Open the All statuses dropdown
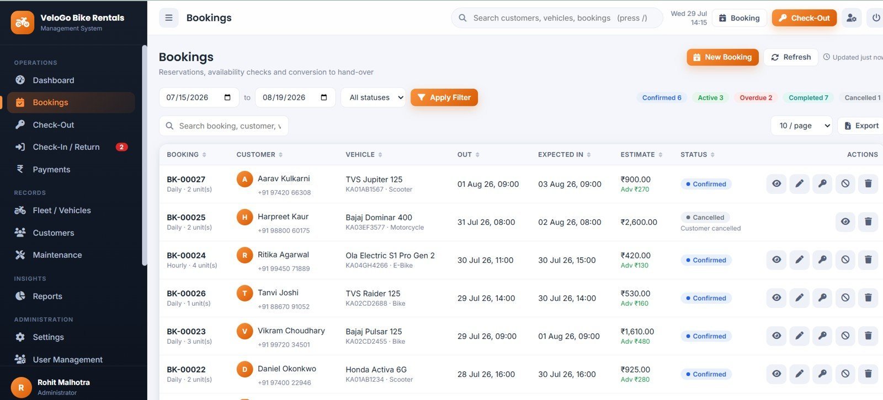883x400 pixels. pos(373,98)
